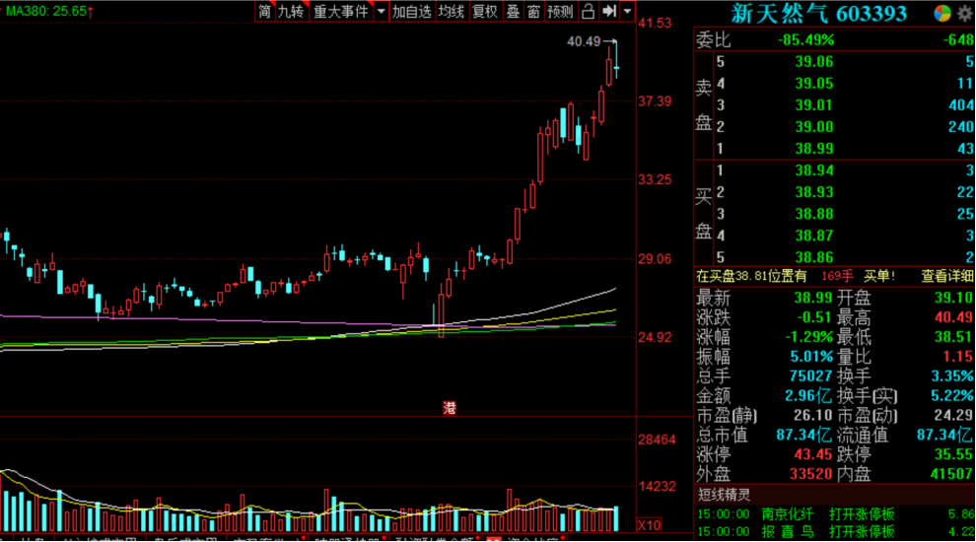Select the 重大事件 menu item

340,11
